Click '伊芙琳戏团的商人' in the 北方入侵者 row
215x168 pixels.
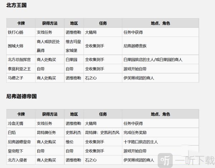coord(139,160)
